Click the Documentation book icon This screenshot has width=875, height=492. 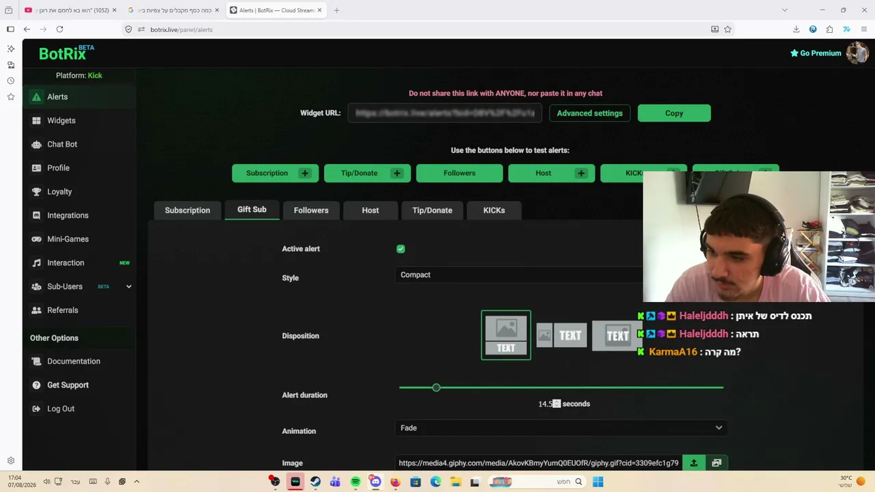[x=36, y=361]
